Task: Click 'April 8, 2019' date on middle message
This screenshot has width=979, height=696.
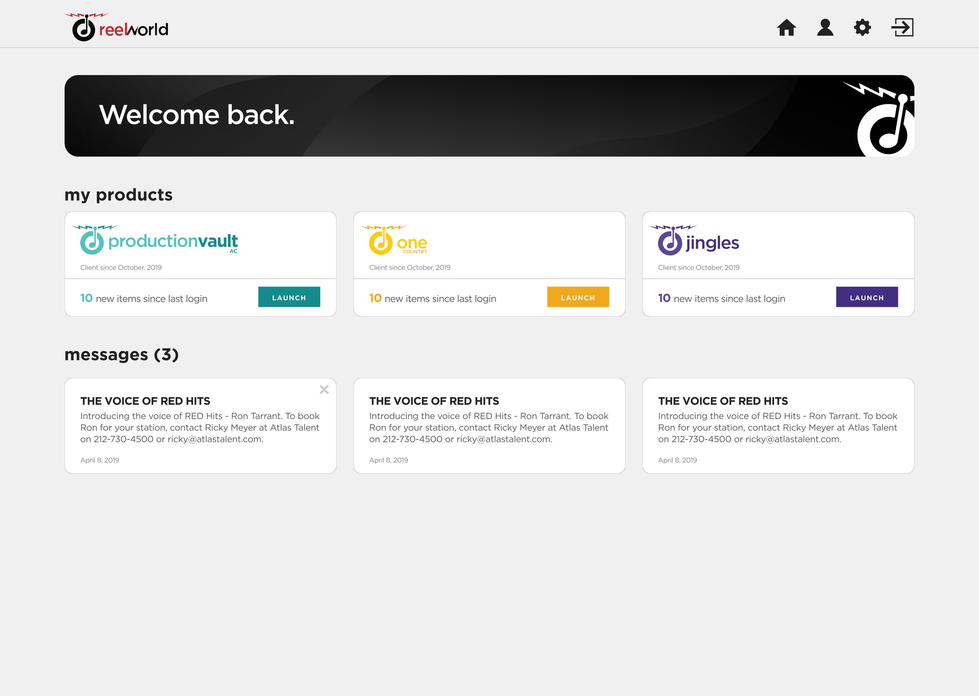Action: (x=389, y=460)
